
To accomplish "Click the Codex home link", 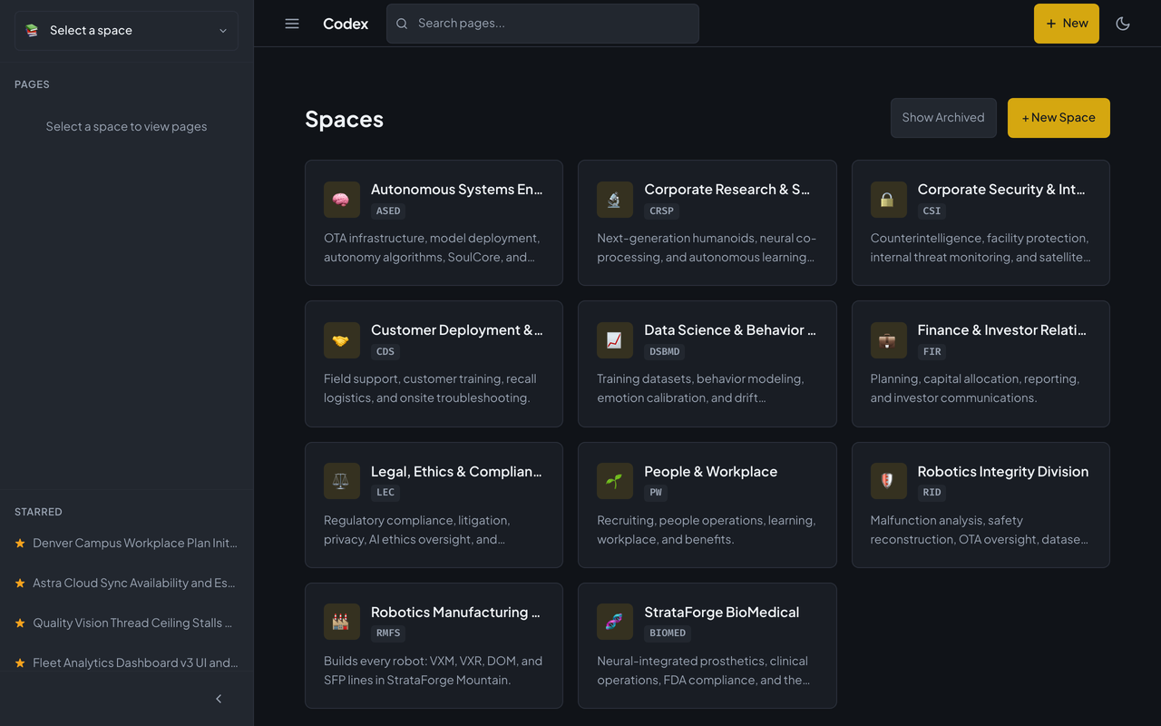I will click(346, 24).
